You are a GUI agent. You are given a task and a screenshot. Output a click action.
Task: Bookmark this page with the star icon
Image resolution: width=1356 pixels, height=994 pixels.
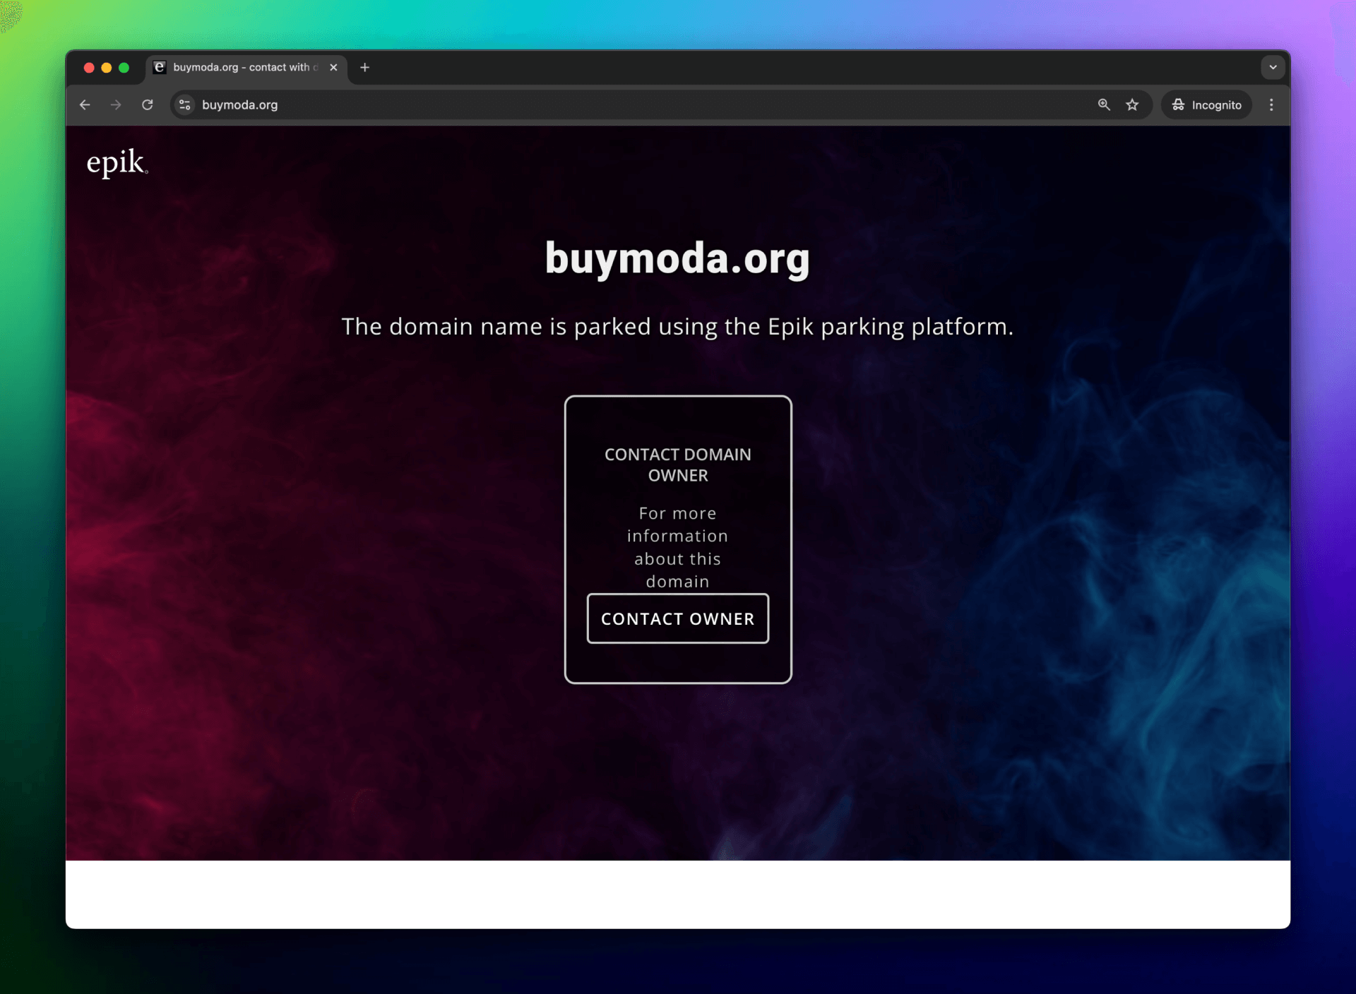[1132, 105]
